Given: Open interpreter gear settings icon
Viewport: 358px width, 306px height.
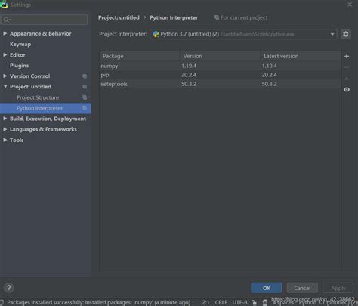Looking at the screenshot, I should (346, 34).
